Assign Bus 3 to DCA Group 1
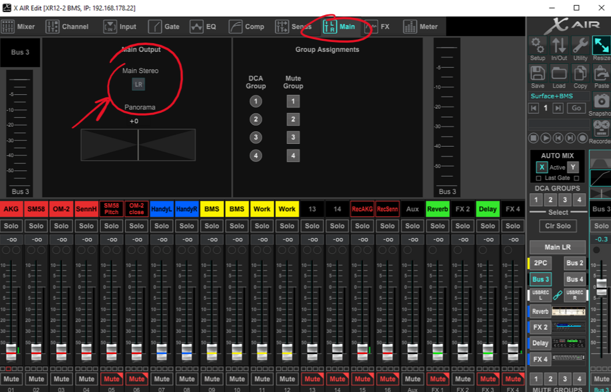Viewport: 611px width, 392px height. click(x=256, y=101)
